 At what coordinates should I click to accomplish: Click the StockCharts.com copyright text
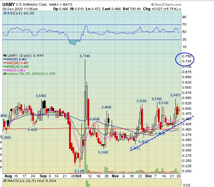click(x=166, y=4)
